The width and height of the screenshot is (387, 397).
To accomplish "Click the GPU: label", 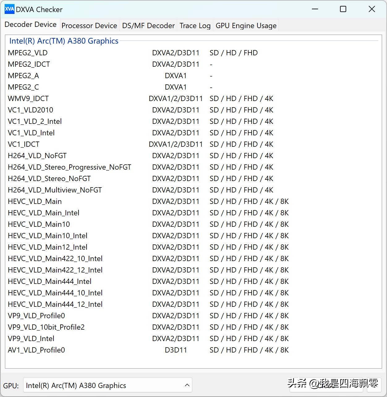I will pos(11,386).
